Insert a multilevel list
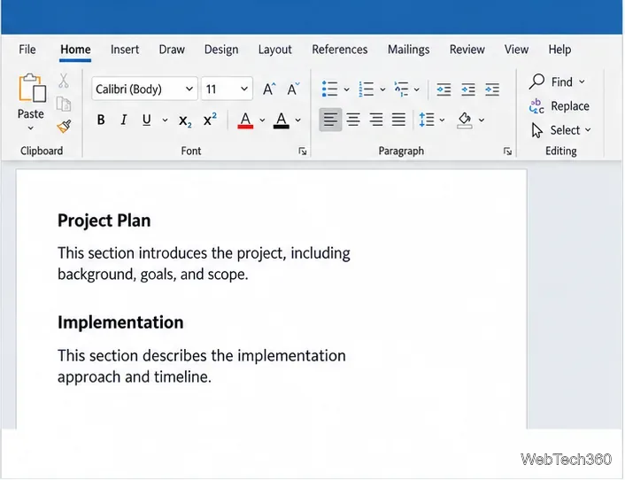The width and height of the screenshot is (625, 480). click(x=401, y=89)
